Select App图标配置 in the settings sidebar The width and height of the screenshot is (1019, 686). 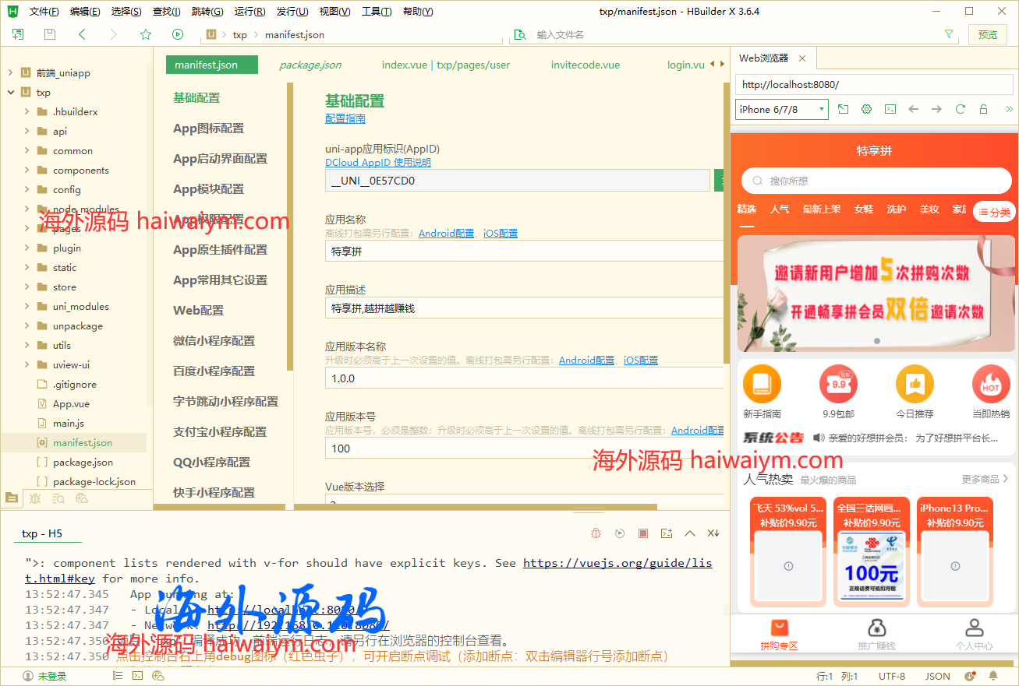(208, 128)
